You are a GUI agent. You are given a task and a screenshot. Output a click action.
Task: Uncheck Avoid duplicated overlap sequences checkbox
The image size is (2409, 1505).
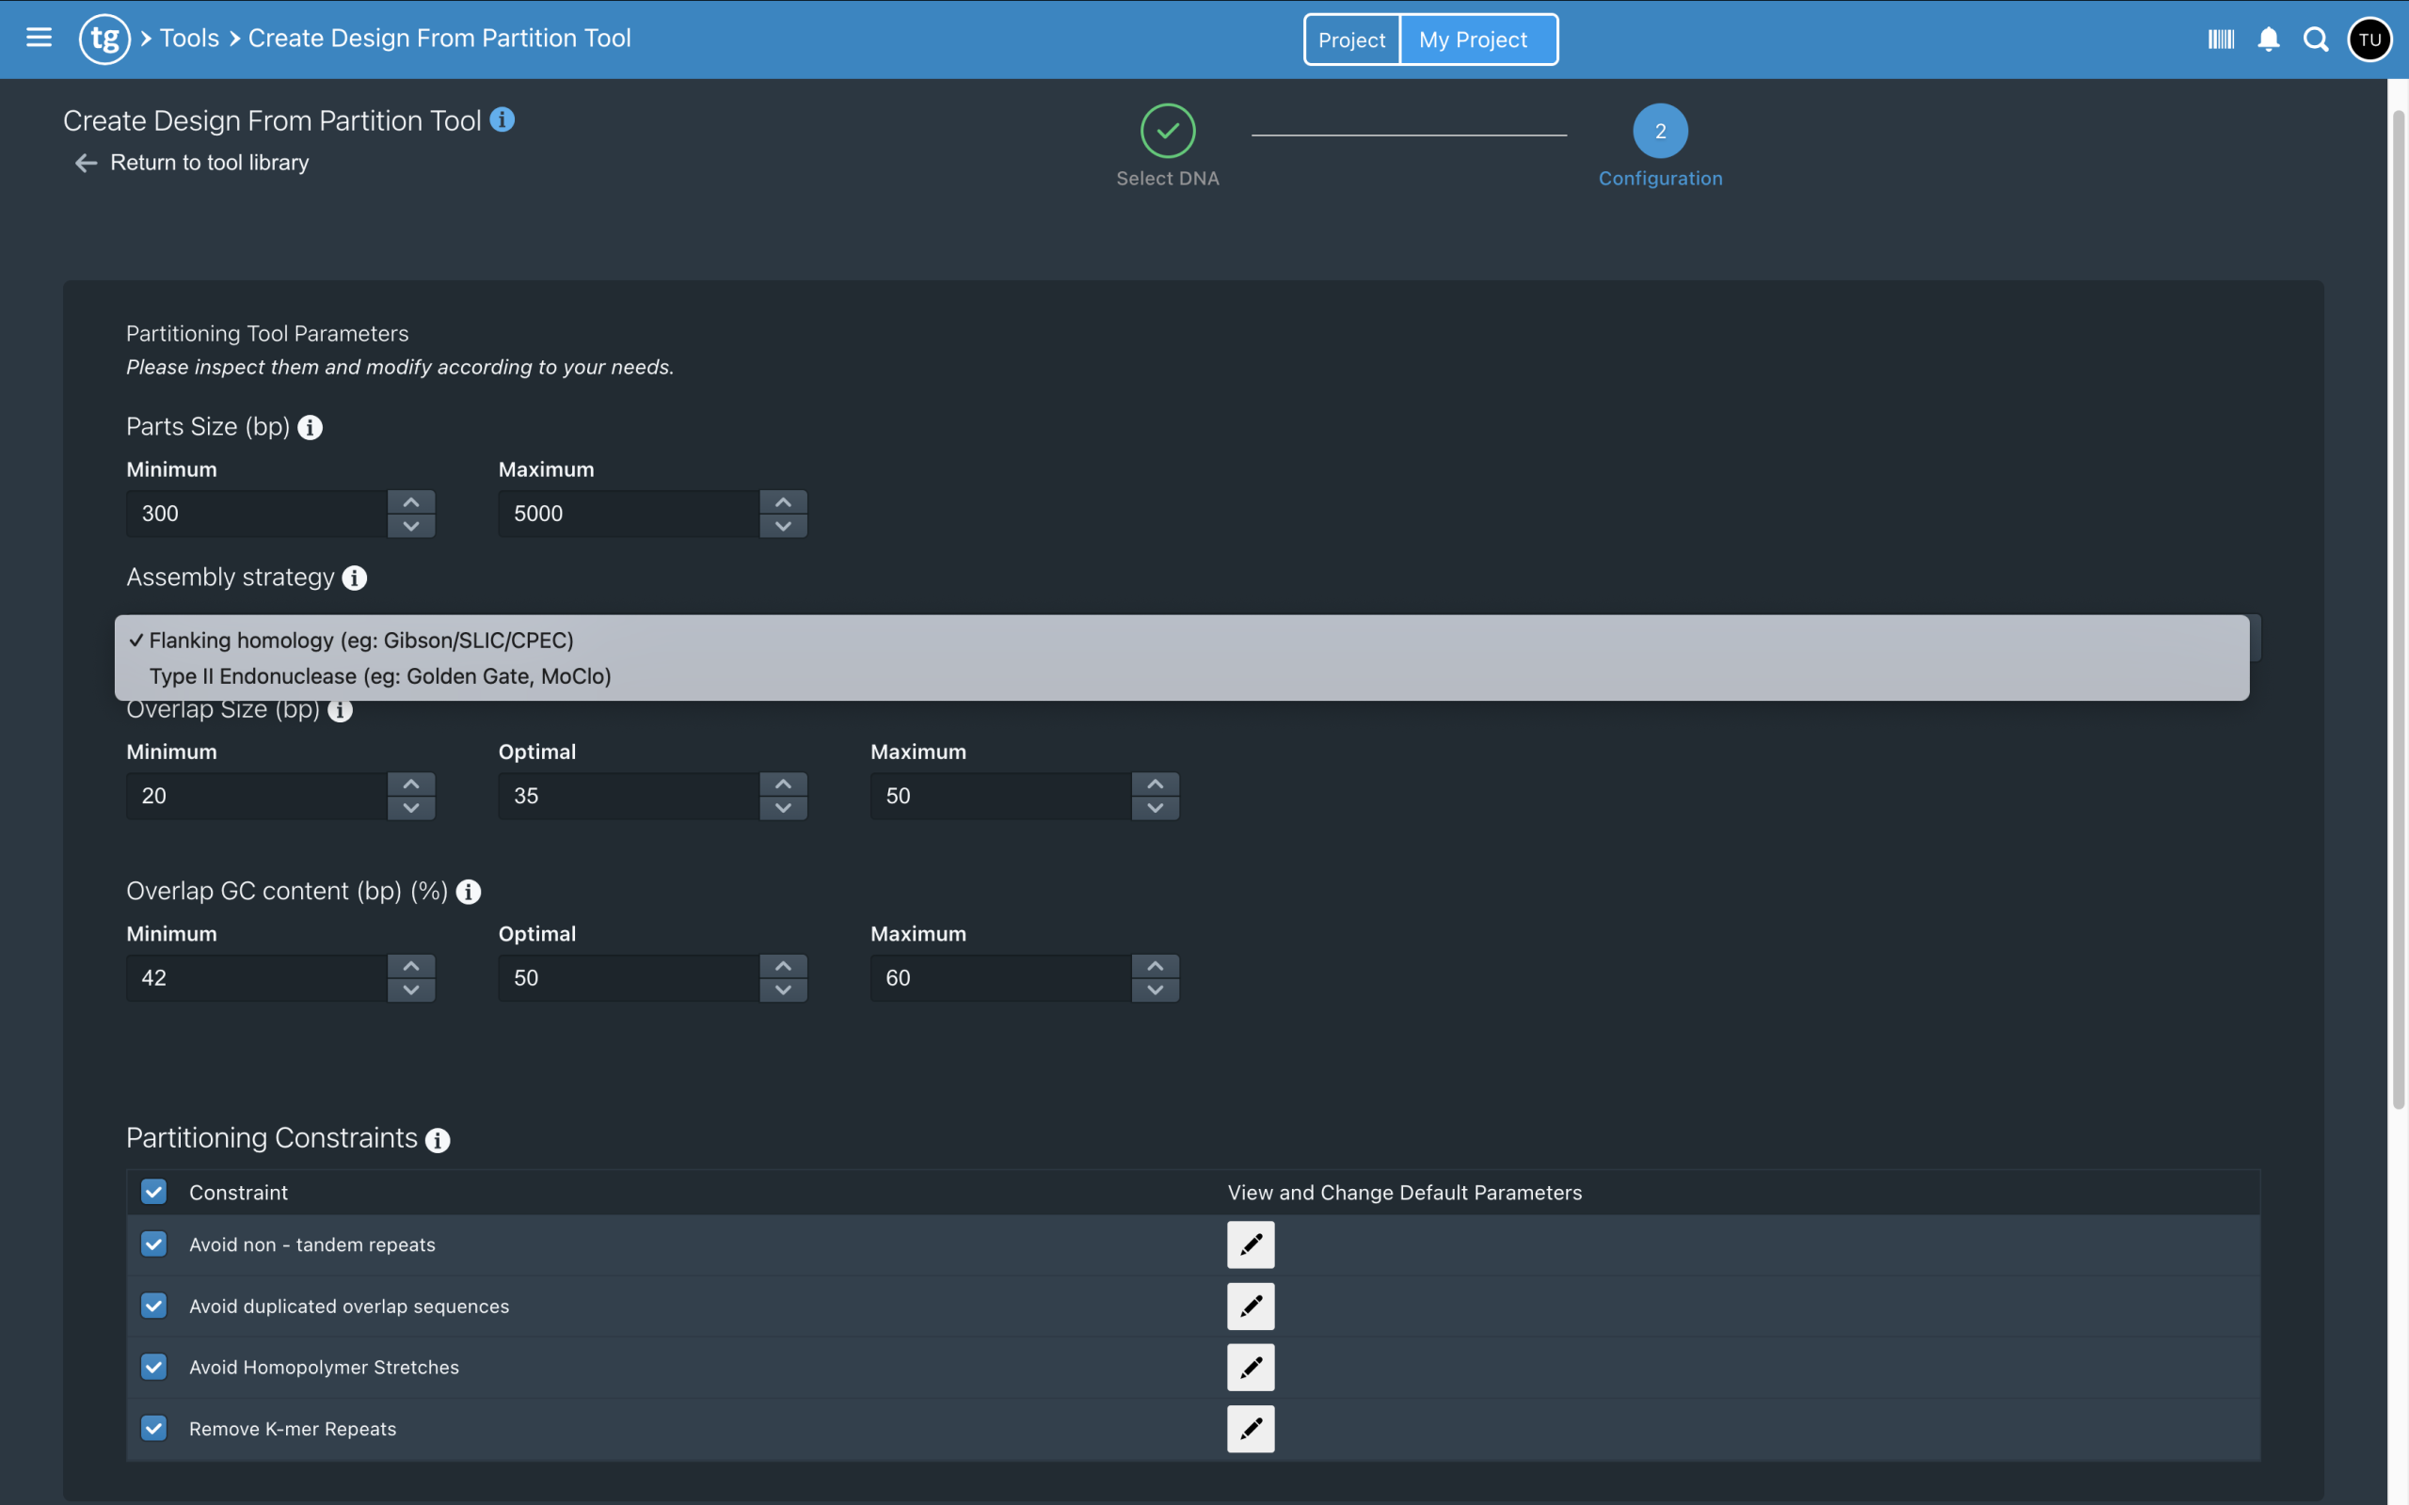point(153,1305)
